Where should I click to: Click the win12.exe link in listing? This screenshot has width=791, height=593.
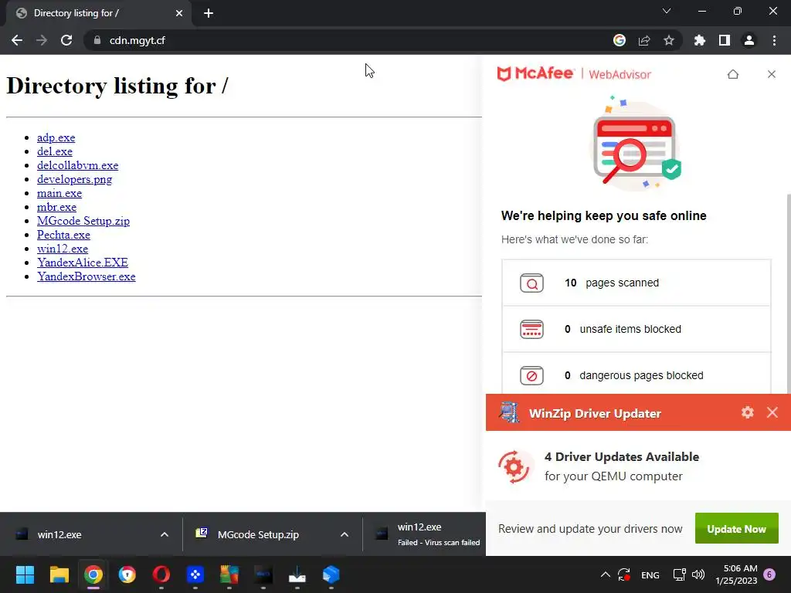pyautogui.click(x=63, y=249)
